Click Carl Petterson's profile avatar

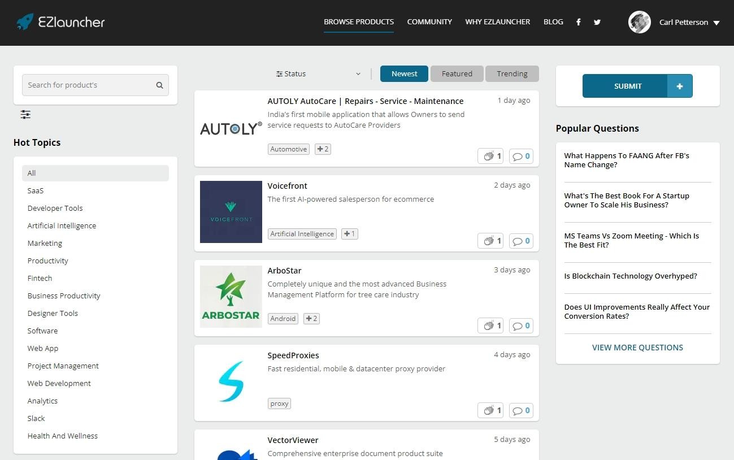[x=640, y=22]
